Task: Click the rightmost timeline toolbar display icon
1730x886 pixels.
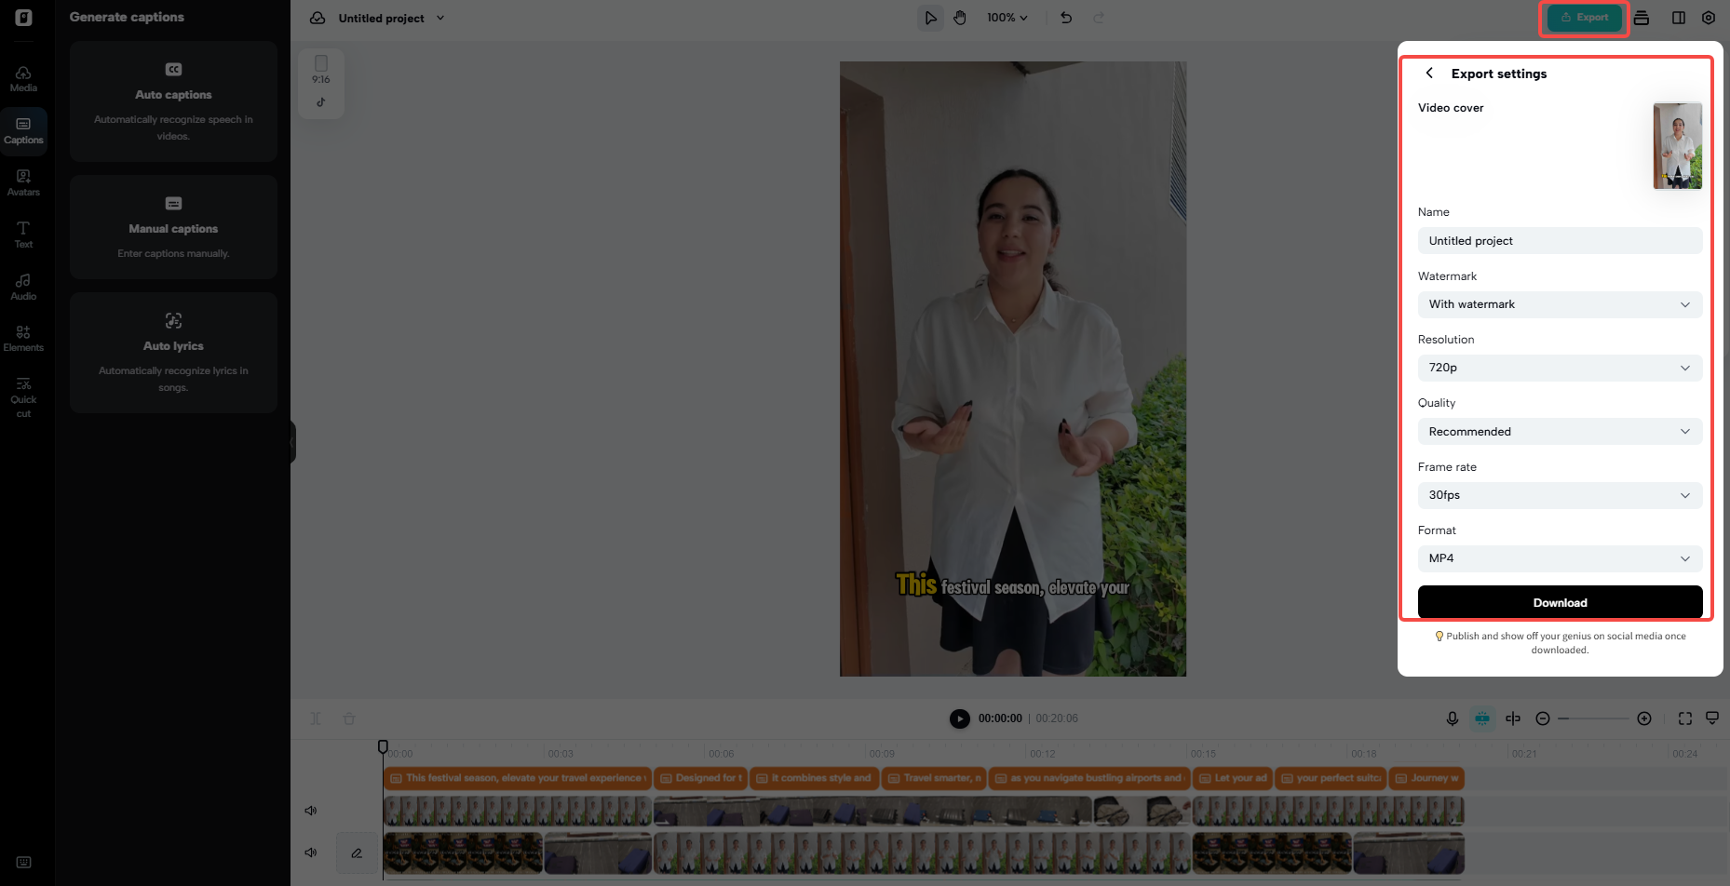Action: 1712,718
